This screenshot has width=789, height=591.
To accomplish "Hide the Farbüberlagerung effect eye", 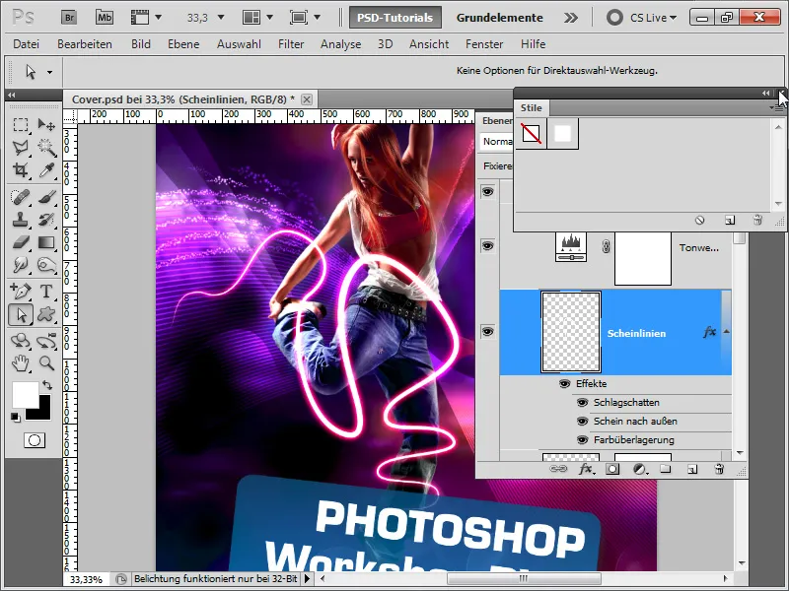I will point(582,440).
